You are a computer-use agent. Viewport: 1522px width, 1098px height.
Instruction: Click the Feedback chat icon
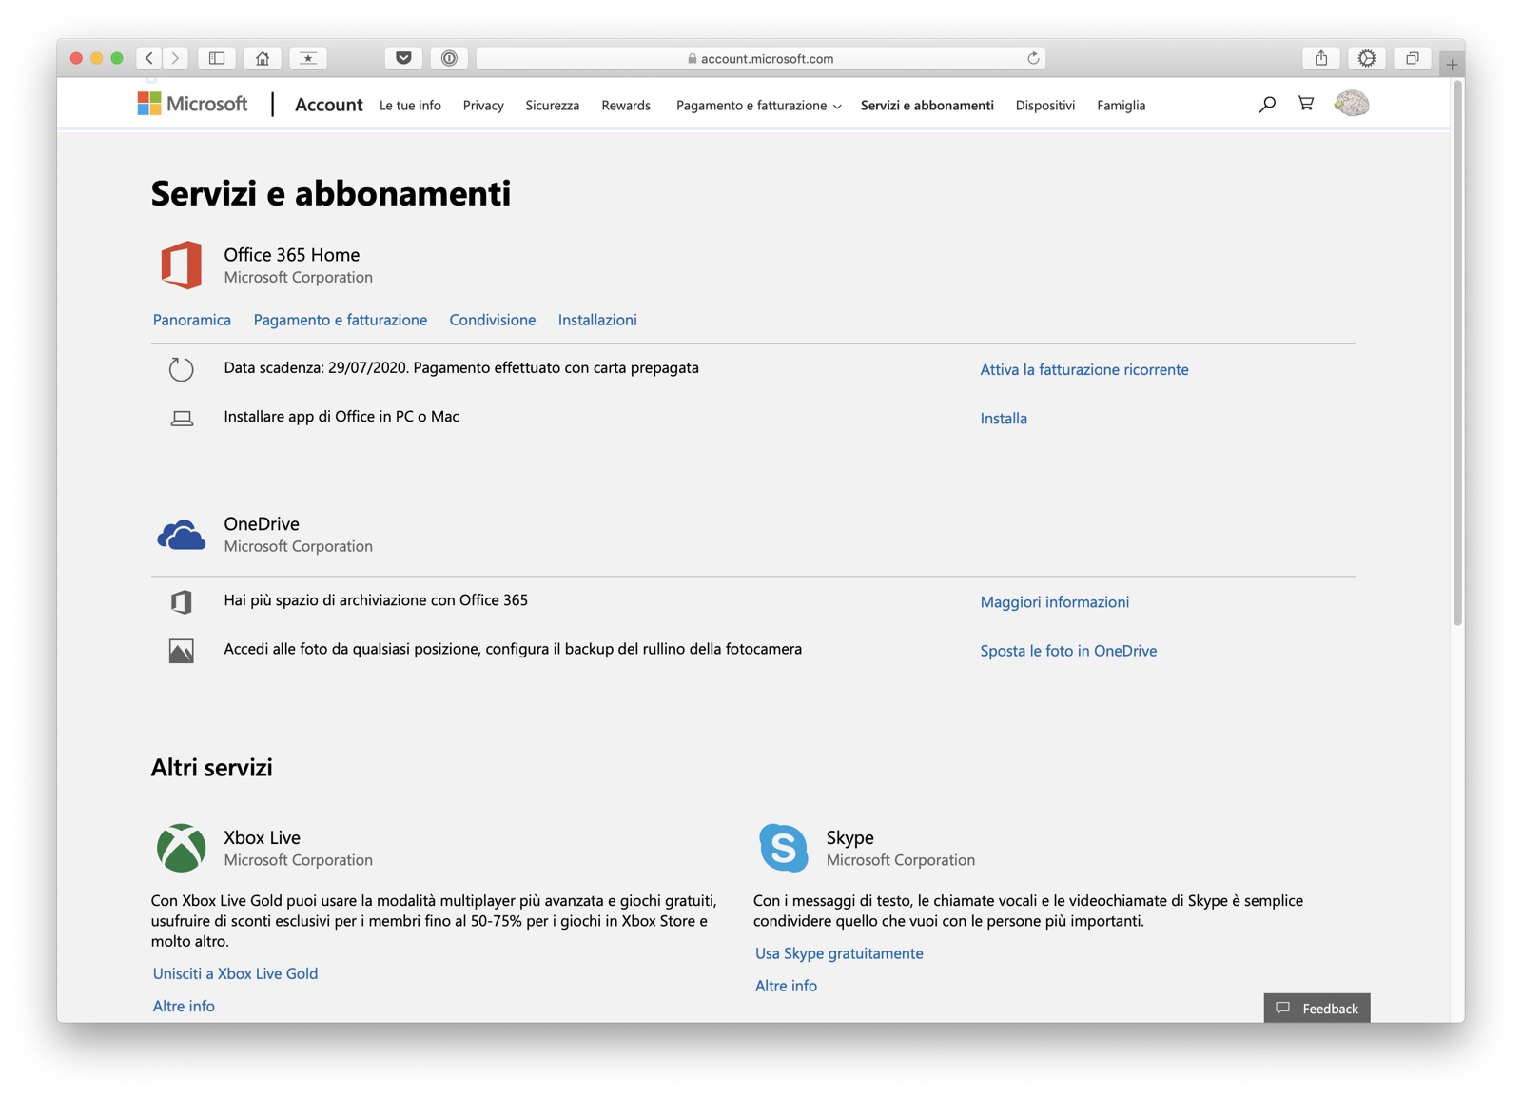tap(1282, 1008)
